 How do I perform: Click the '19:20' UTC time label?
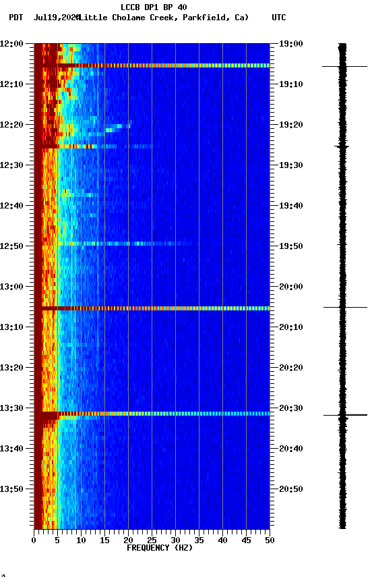[x=291, y=125]
